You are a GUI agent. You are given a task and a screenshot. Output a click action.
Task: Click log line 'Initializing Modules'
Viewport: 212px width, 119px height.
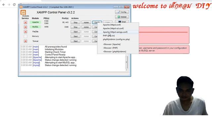54,49
